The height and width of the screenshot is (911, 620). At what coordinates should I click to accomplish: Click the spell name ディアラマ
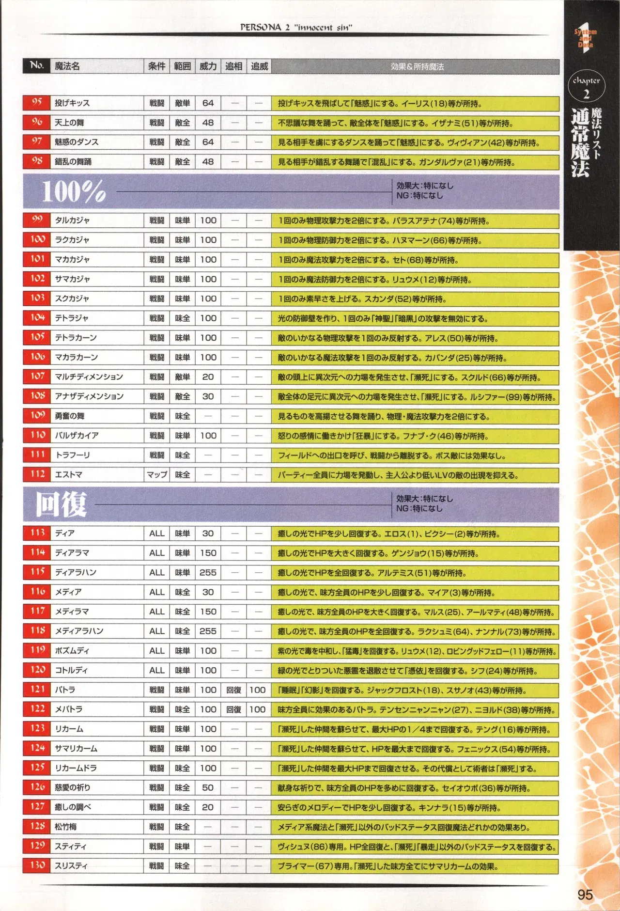(x=72, y=553)
